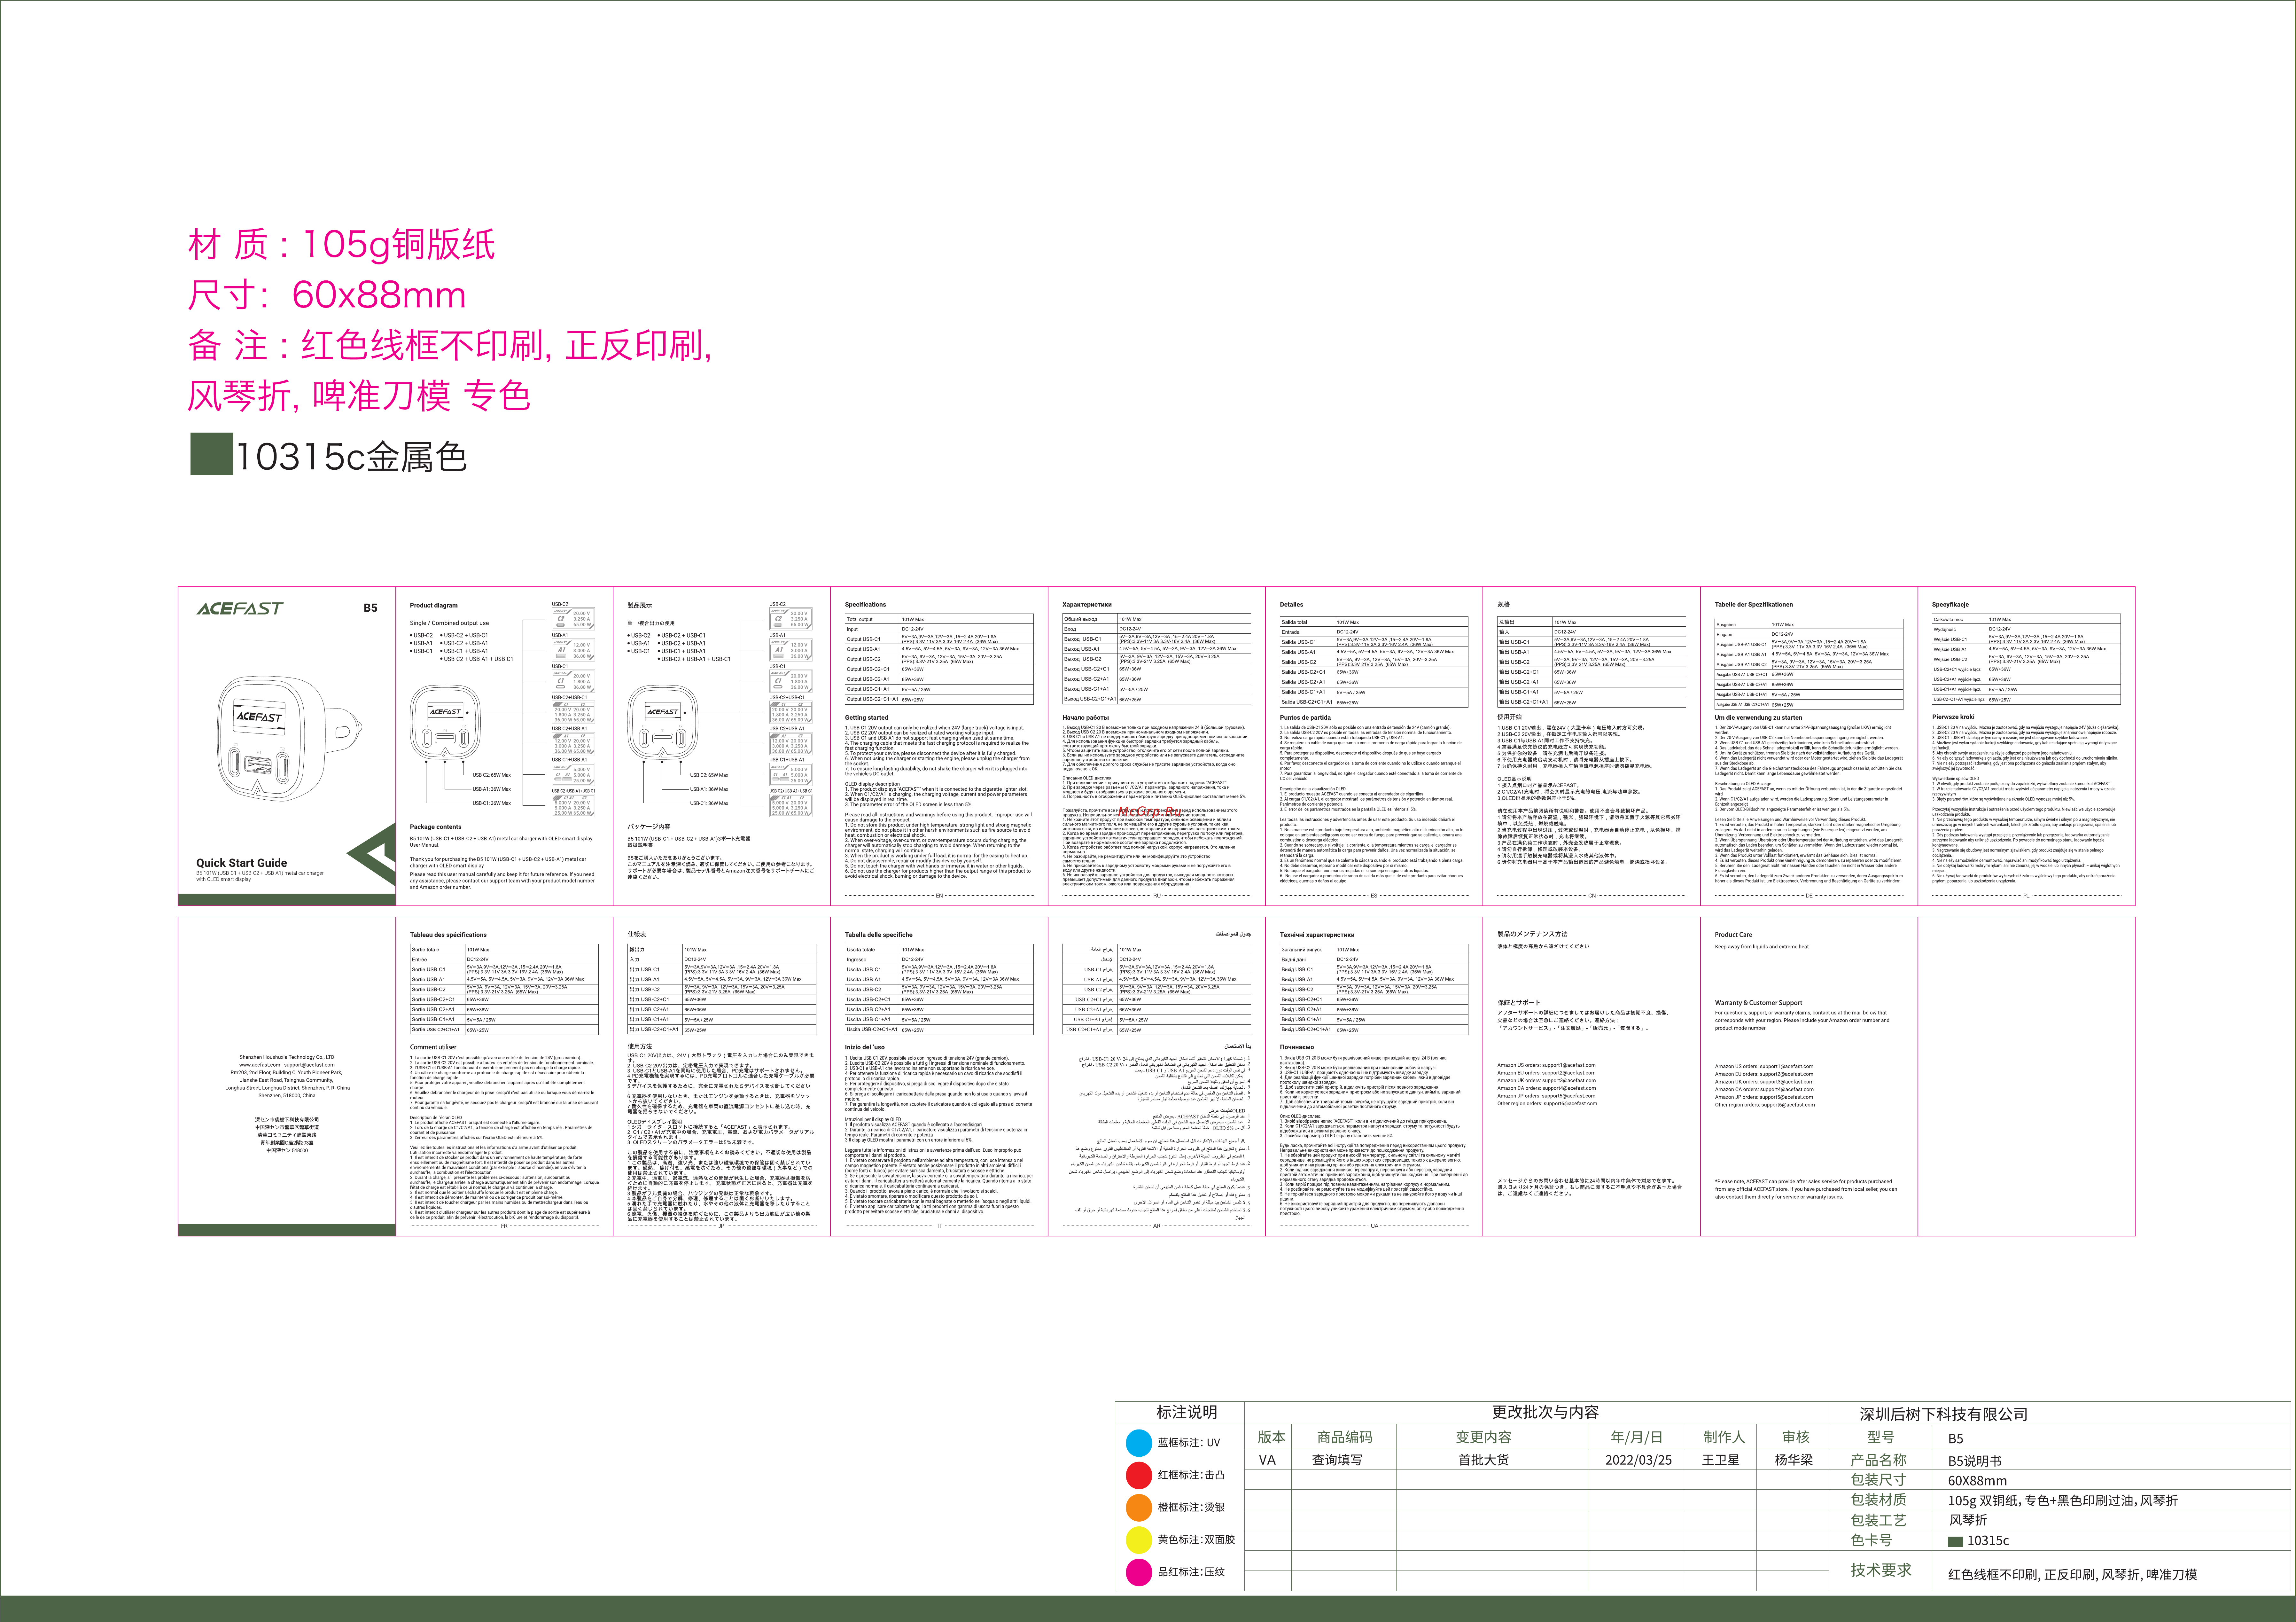Click the 'VA' version cell
The image size is (2296, 1622).
click(x=1267, y=1460)
